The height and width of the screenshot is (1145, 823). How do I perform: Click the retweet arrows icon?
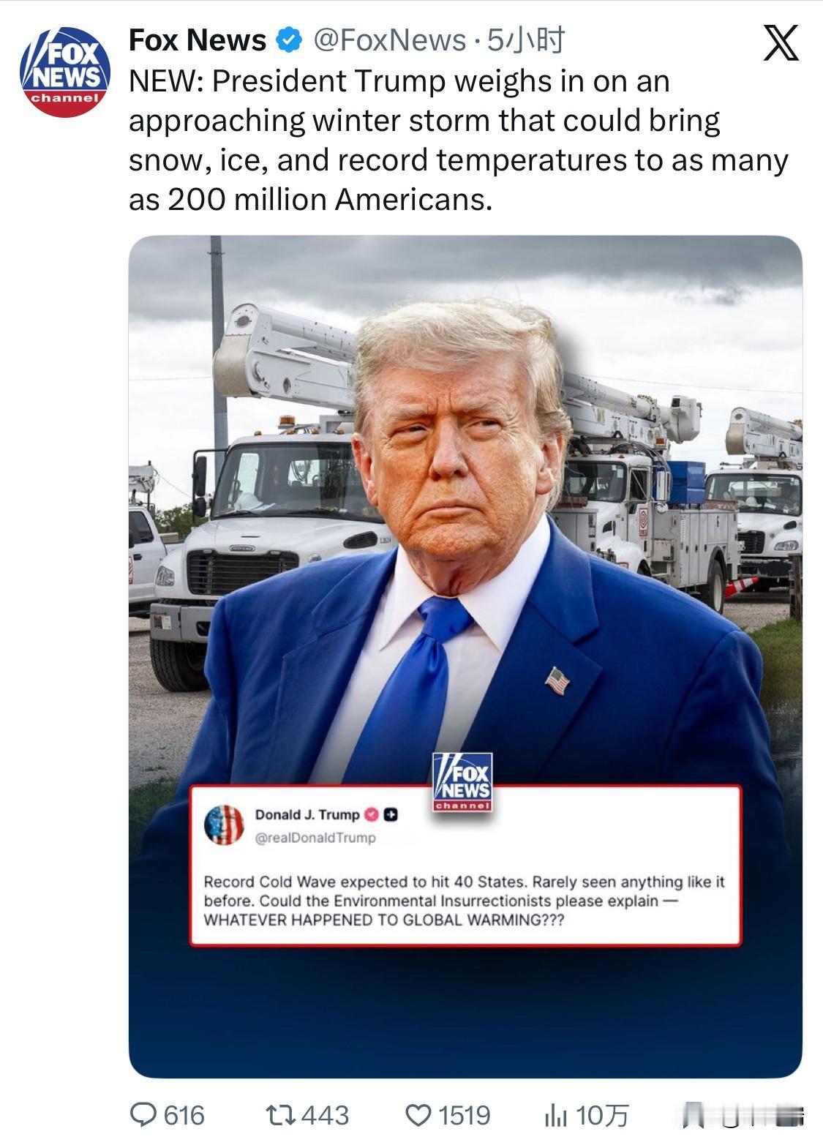pos(280,1115)
